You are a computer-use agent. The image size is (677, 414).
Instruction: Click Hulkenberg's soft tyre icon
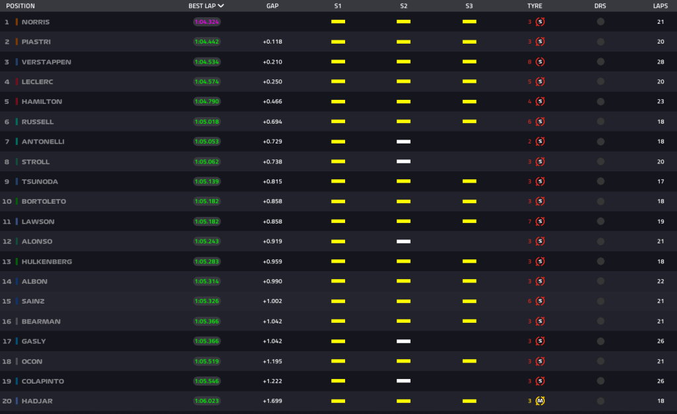540,261
